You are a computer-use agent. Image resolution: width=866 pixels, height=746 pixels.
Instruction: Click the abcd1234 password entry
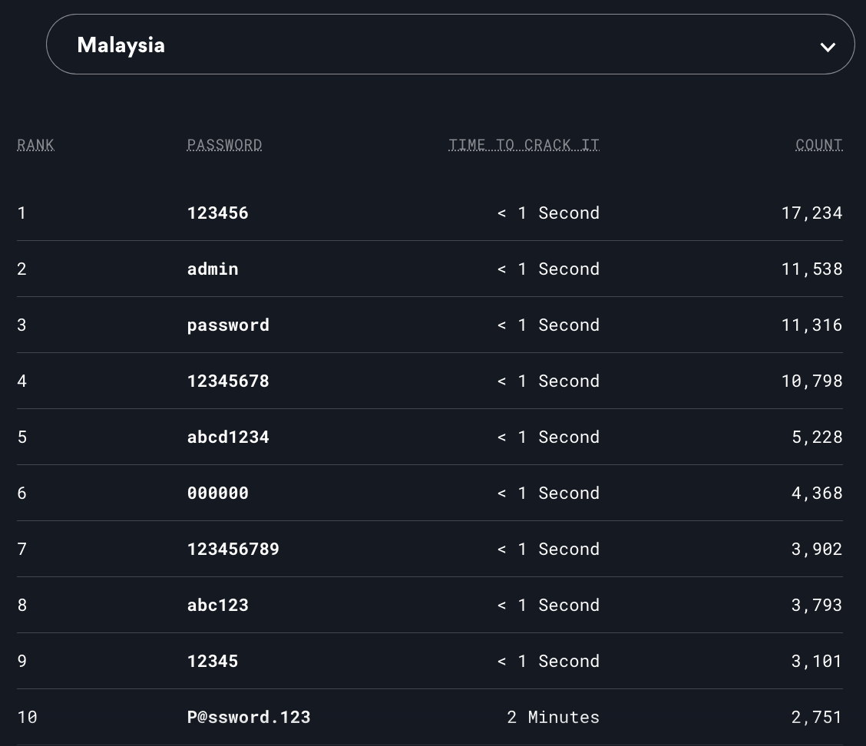[228, 437]
